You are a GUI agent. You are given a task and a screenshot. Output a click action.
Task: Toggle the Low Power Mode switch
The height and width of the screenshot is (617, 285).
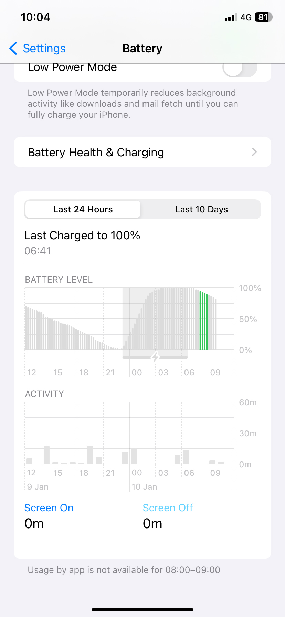[x=240, y=69]
